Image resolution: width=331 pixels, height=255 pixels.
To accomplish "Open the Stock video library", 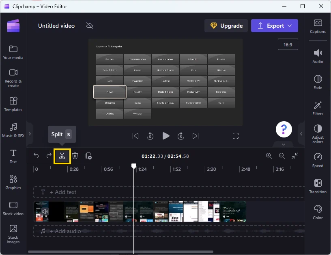I will [13, 208].
